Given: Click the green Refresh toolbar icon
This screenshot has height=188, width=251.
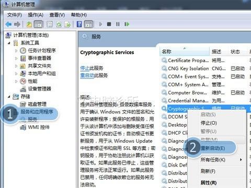Looking at the screenshot, I should 59,24.
